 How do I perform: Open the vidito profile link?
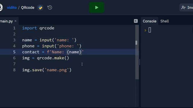tap(12, 7)
